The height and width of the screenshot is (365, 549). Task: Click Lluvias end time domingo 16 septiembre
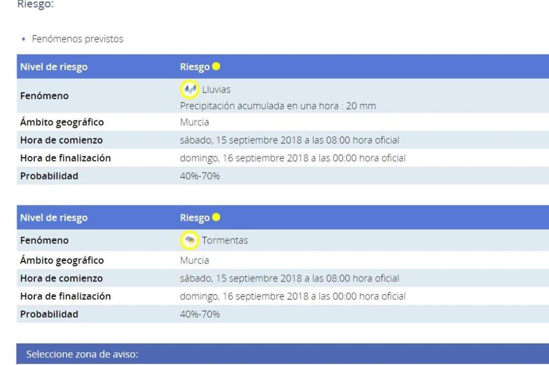pyautogui.click(x=293, y=158)
